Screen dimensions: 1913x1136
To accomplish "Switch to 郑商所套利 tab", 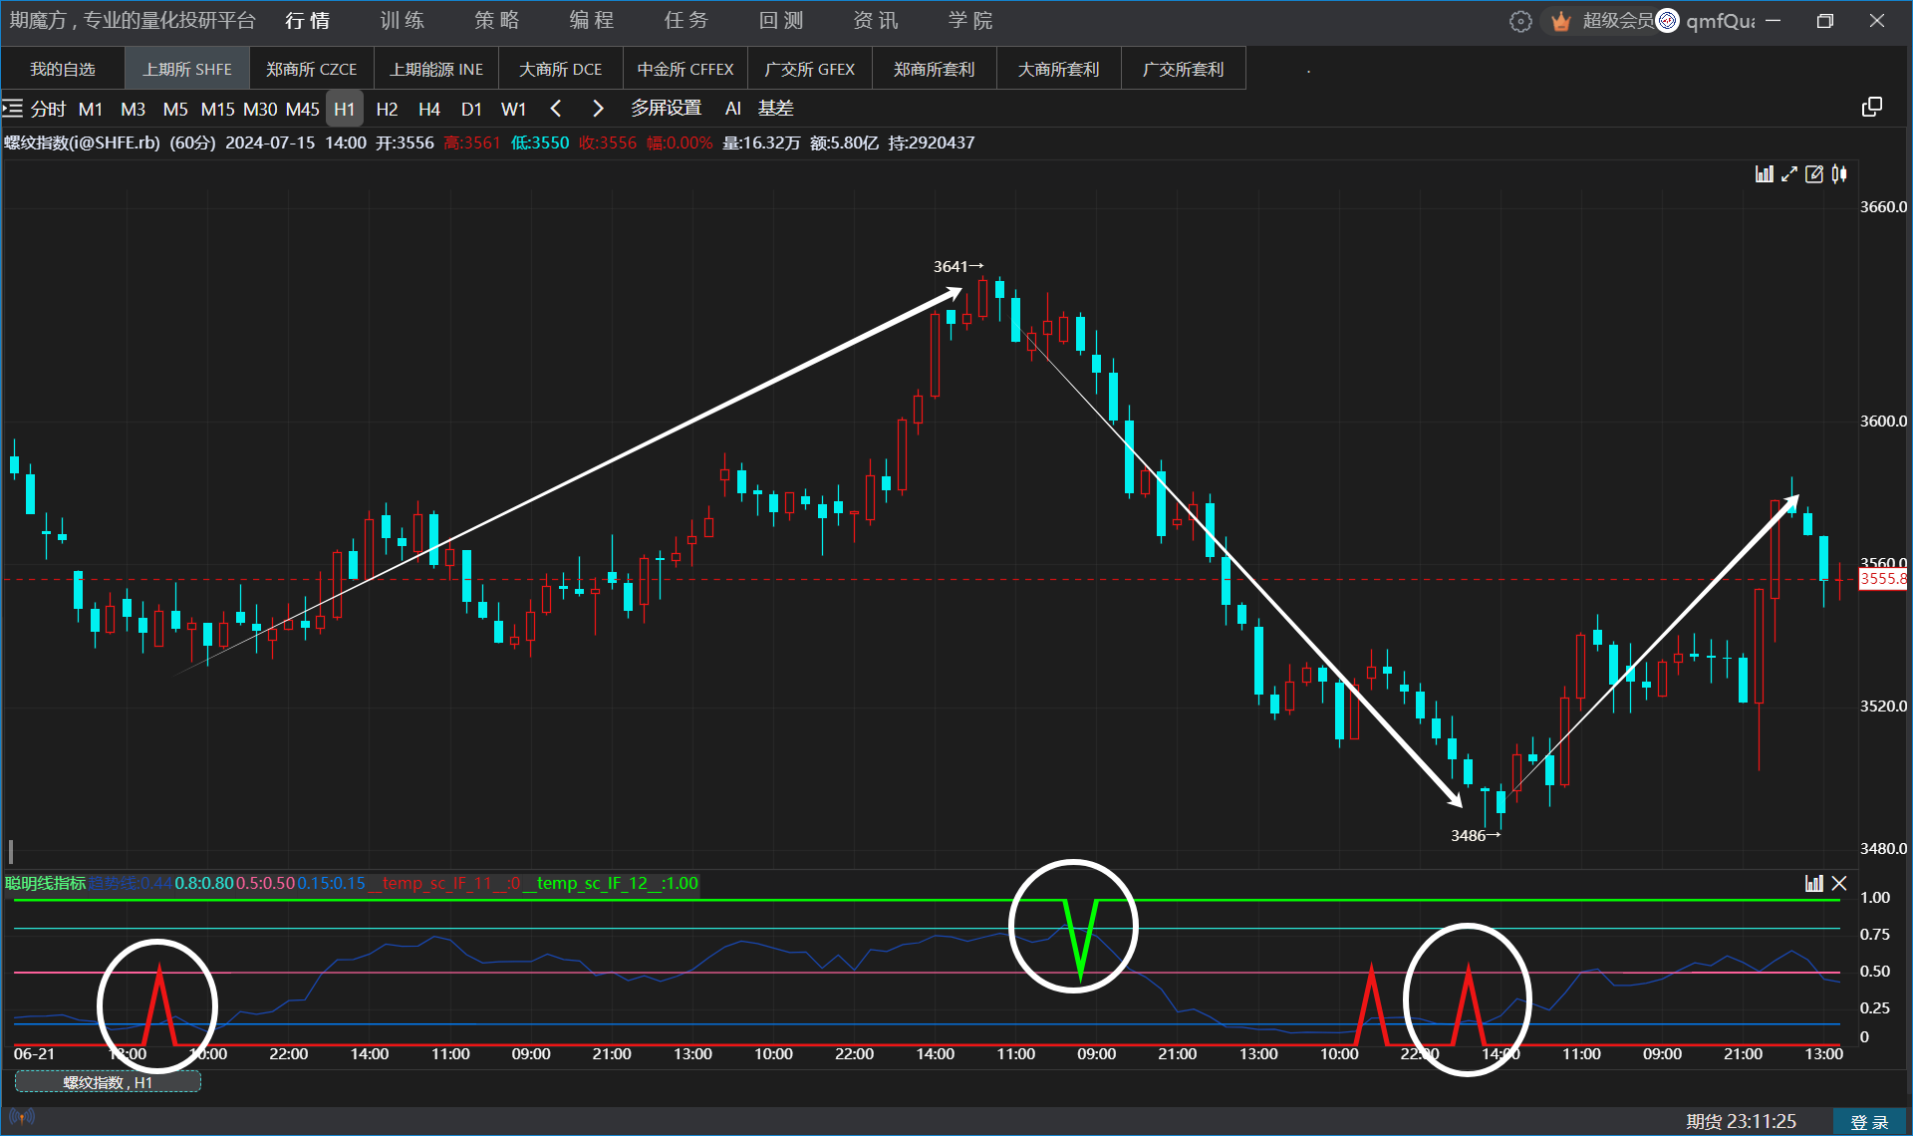I will pyautogui.click(x=934, y=69).
